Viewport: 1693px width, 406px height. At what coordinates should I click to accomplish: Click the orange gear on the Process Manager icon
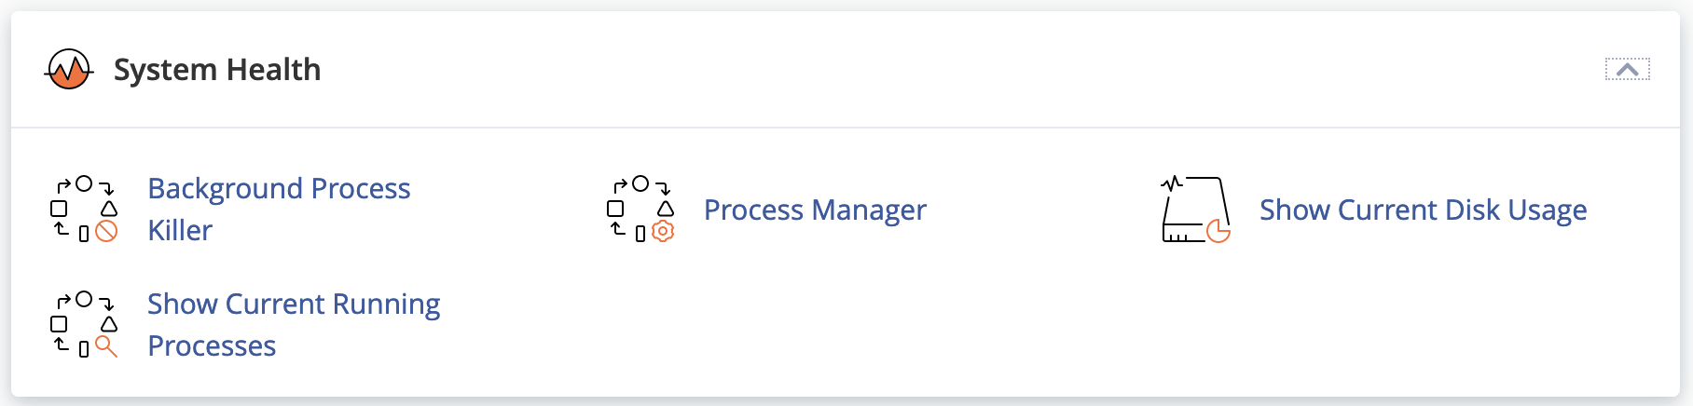663,231
